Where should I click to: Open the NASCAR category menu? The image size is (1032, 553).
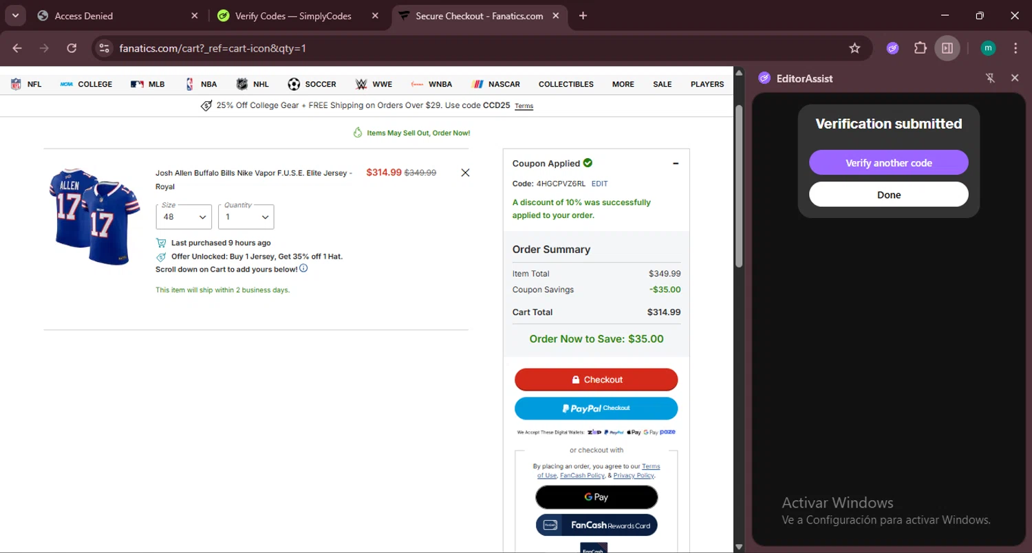tap(496, 84)
